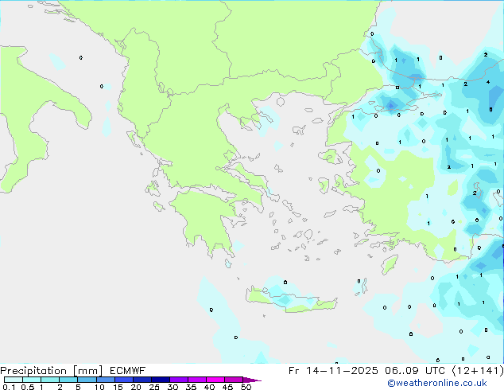The height and width of the screenshot is (390, 504).
Task: Click the '0.1' legend scale label
Action: [9, 387]
